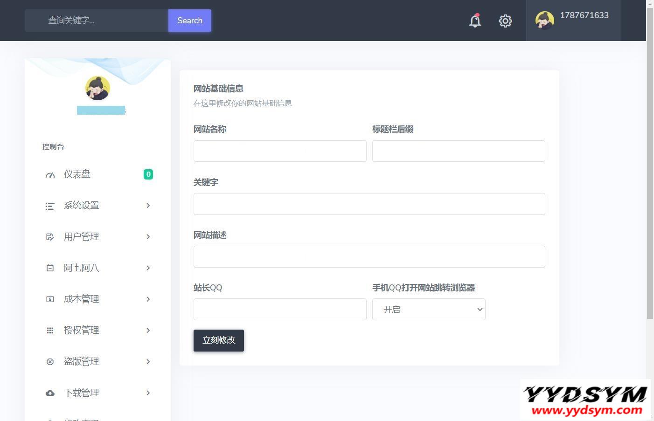This screenshot has height=421, width=654.
Task: Click the edit icon beside 用户管理
Action: 50,237
